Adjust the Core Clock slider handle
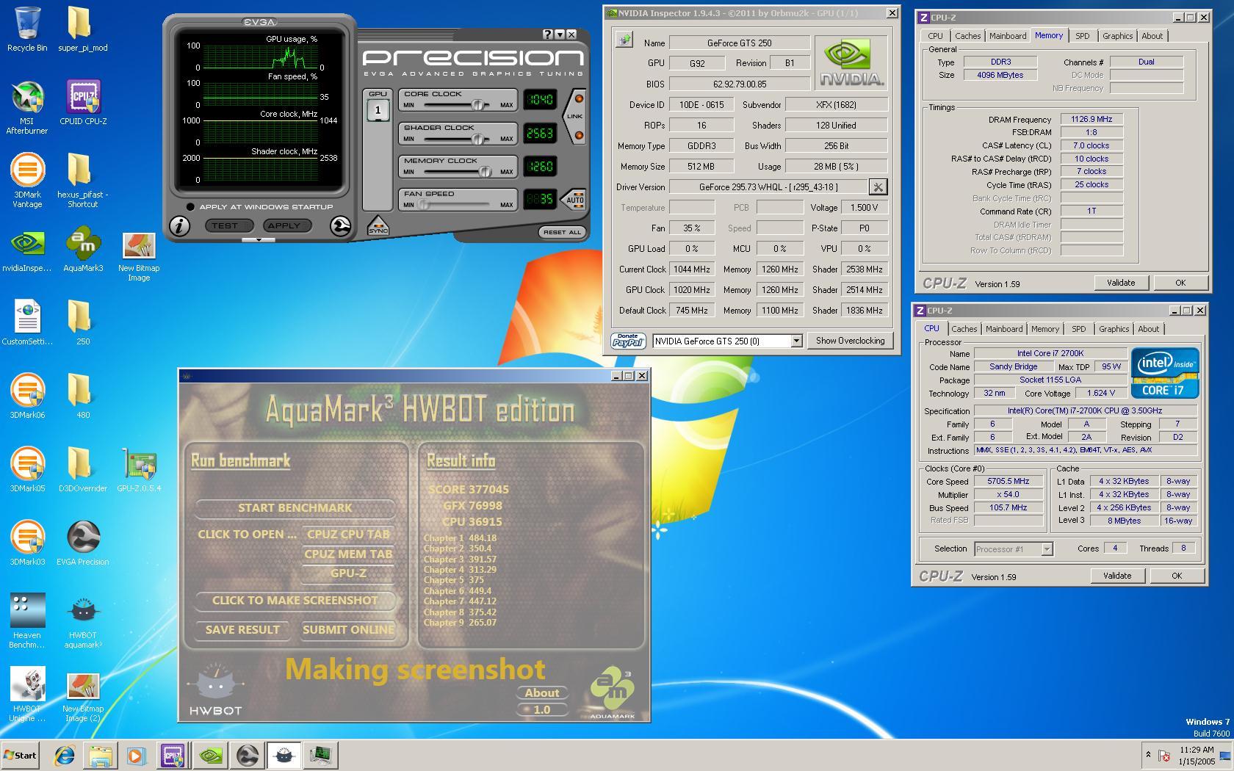Viewport: 1234px width, 771px height. coord(478,105)
